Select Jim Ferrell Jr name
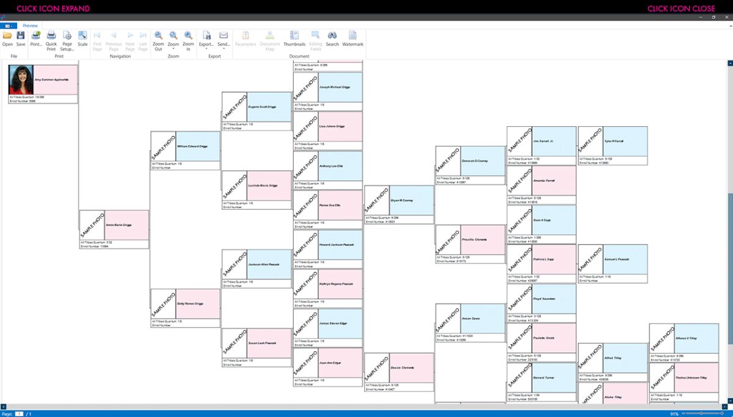Viewport: 733px width, 417px height. (x=543, y=141)
